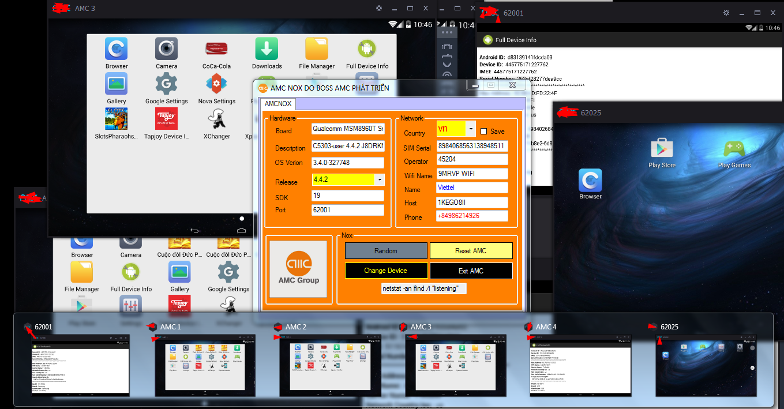
Task: Switch to AMC 2 thumbnail in task switcher
Action: [x=331, y=365]
